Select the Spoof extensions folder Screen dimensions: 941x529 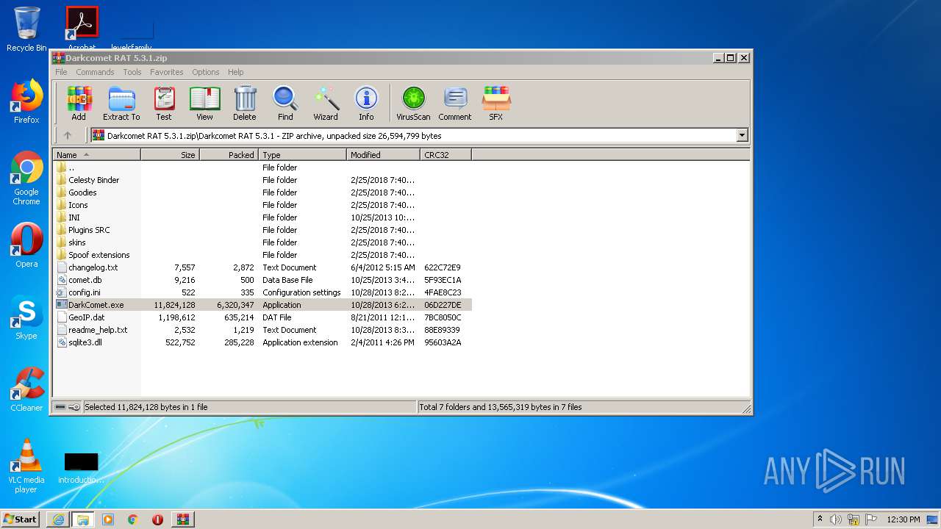coord(99,255)
